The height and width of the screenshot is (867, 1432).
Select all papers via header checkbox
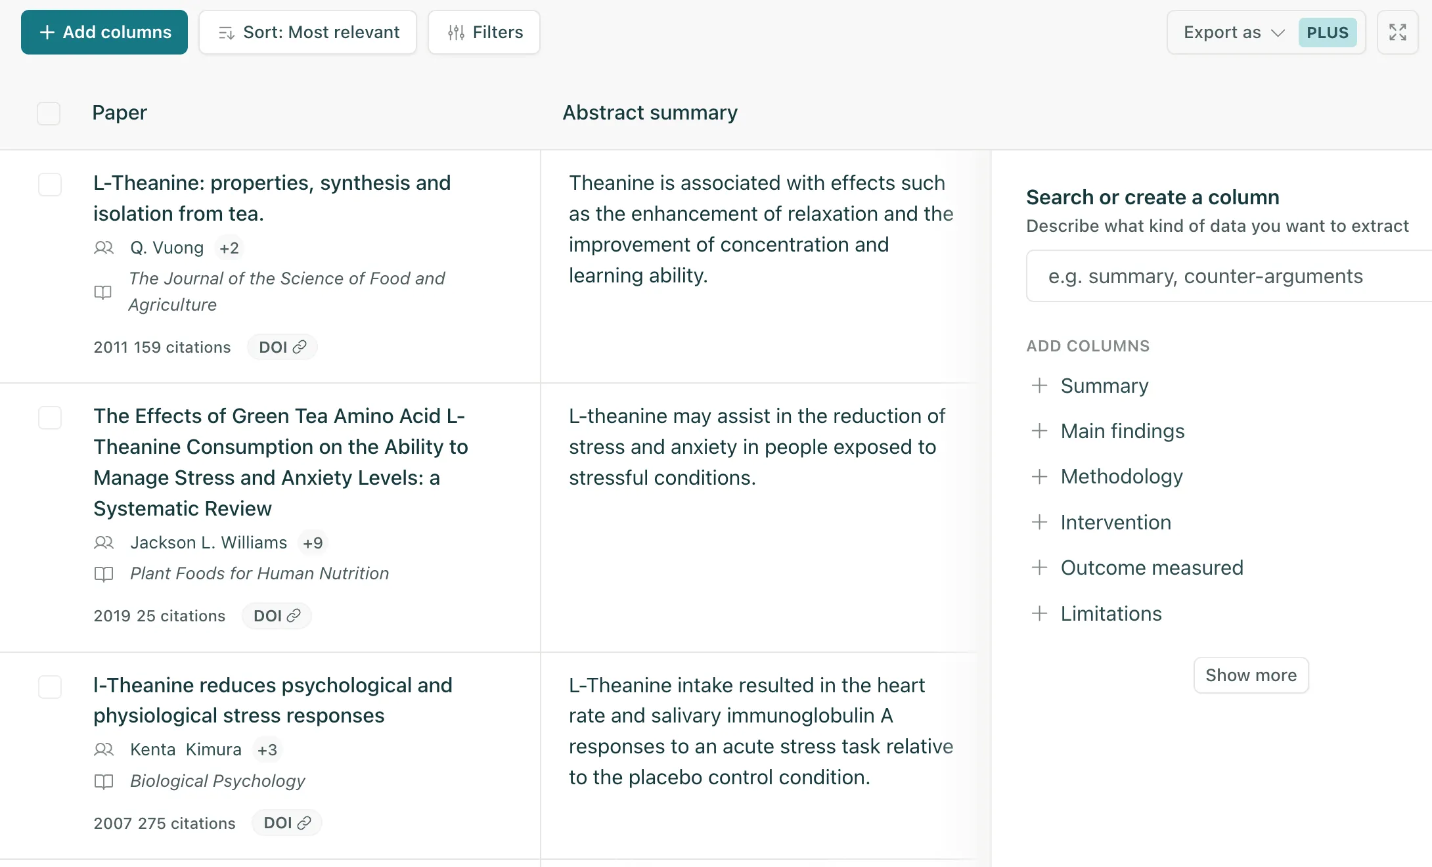pos(49,113)
